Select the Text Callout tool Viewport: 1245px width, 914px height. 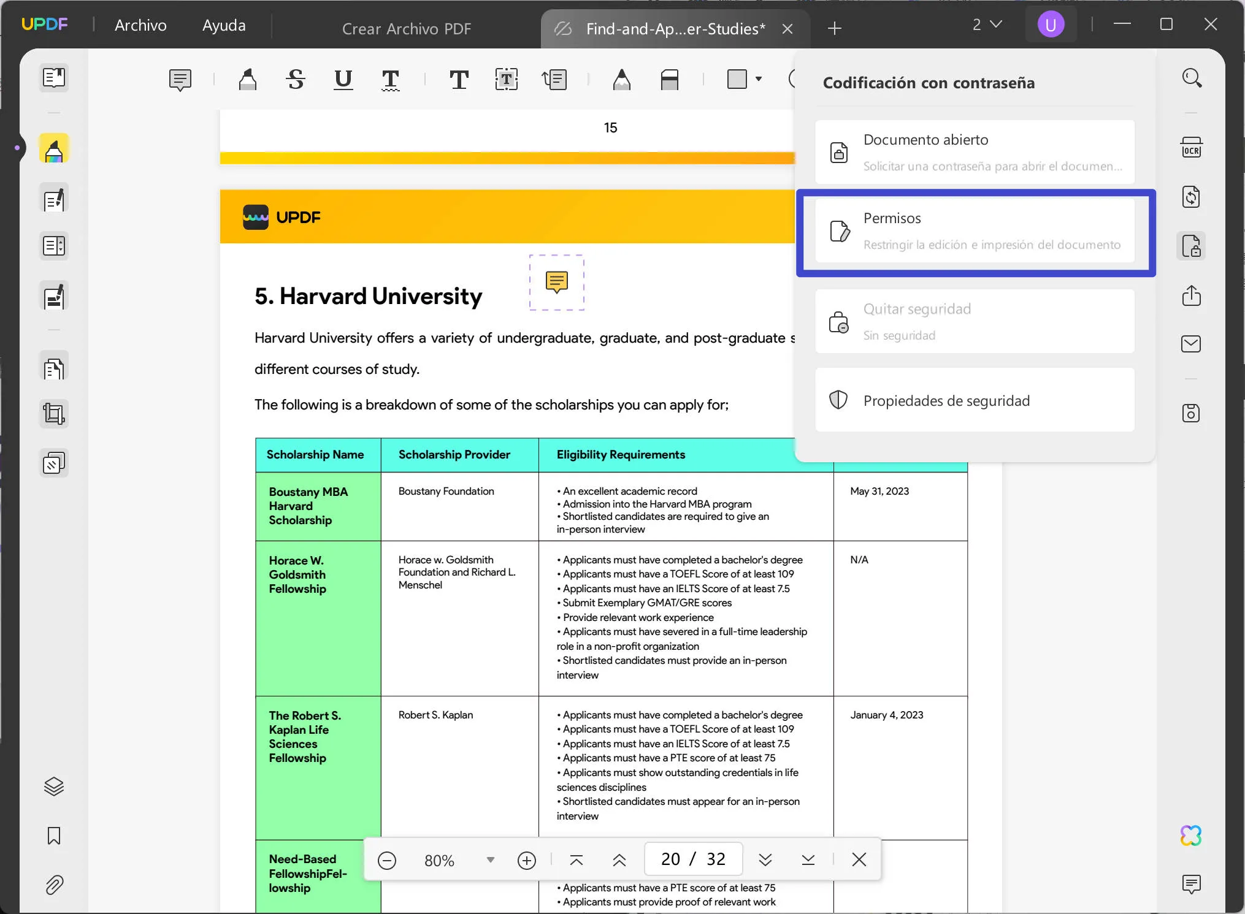coord(554,79)
